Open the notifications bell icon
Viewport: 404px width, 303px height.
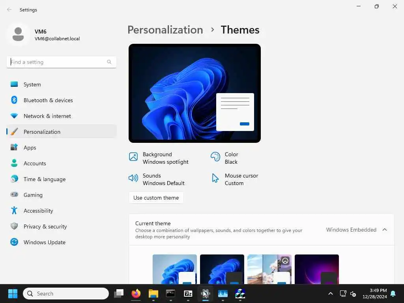[393, 294]
